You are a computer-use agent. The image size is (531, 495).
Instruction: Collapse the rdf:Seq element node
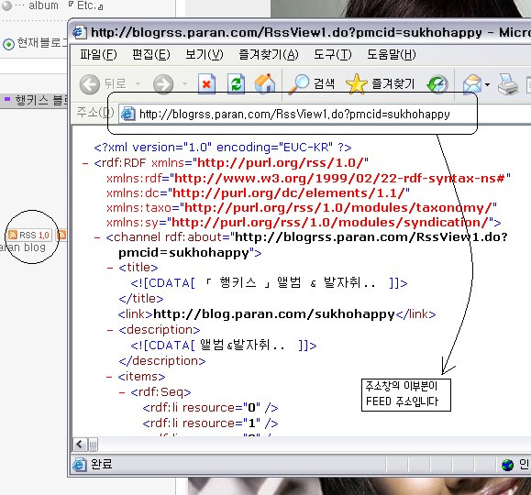pos(122,392)
